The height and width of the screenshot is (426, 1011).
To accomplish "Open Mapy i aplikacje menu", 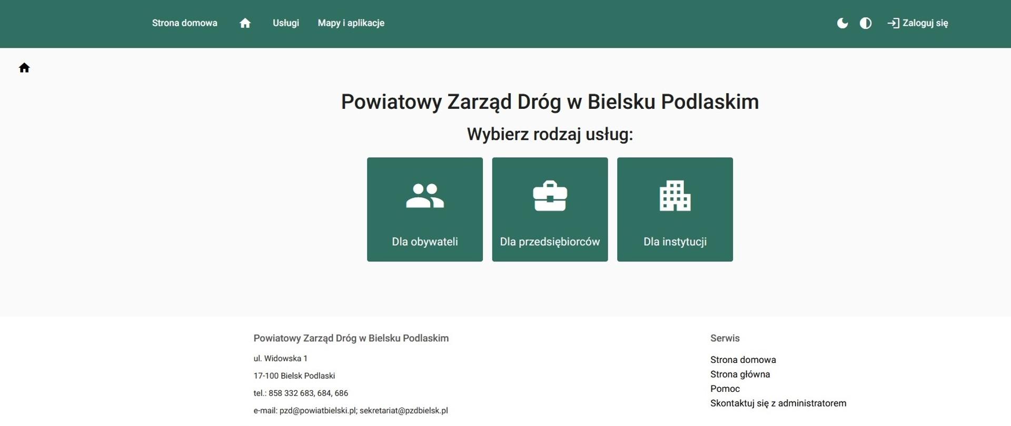I will [x=351, y=23].
